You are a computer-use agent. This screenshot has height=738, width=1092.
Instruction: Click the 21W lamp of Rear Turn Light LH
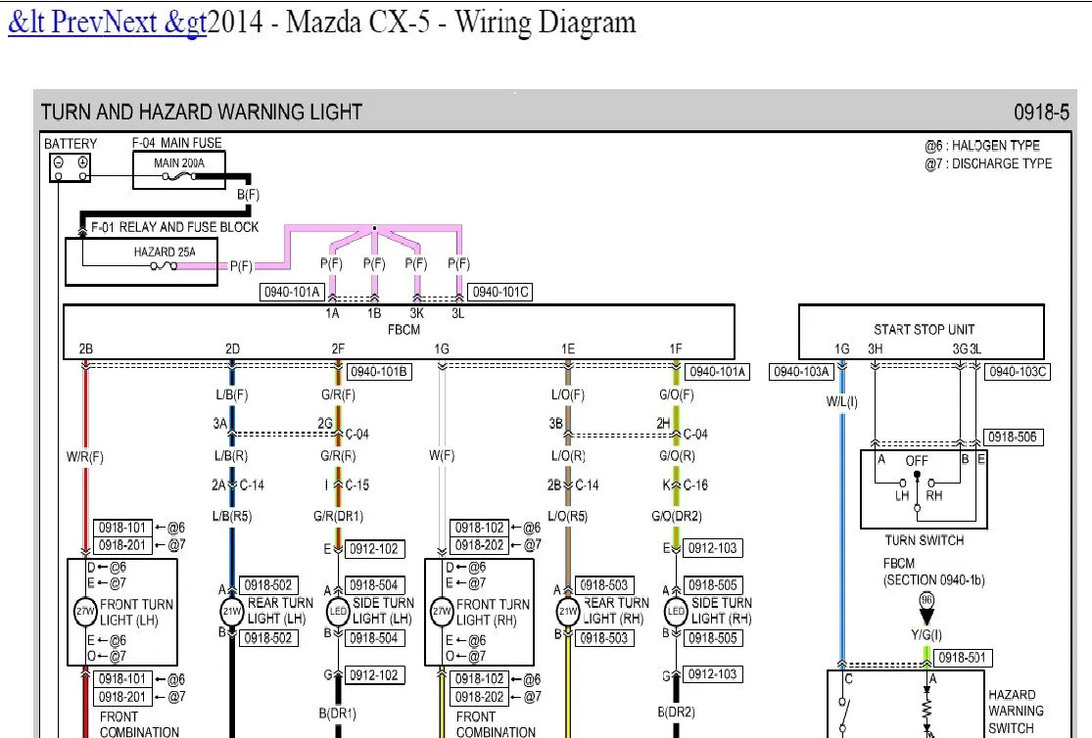click(x=231, y=612)
